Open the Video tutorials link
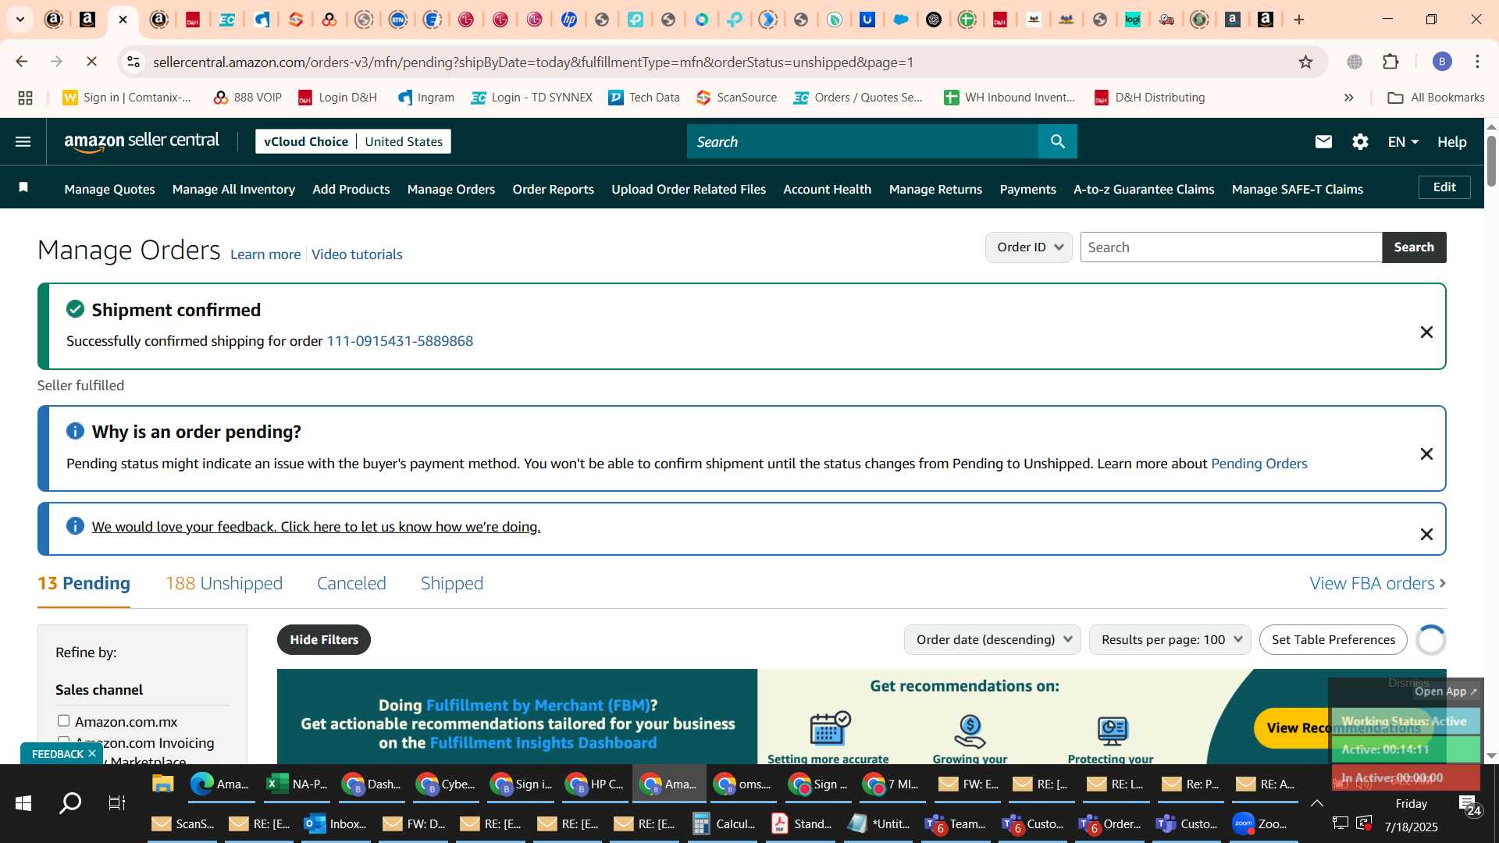The image size is (1499, 843). pos(357,254)
